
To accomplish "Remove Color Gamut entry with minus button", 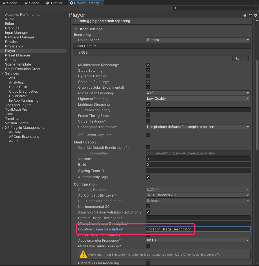I will click(x=244, y=58).
